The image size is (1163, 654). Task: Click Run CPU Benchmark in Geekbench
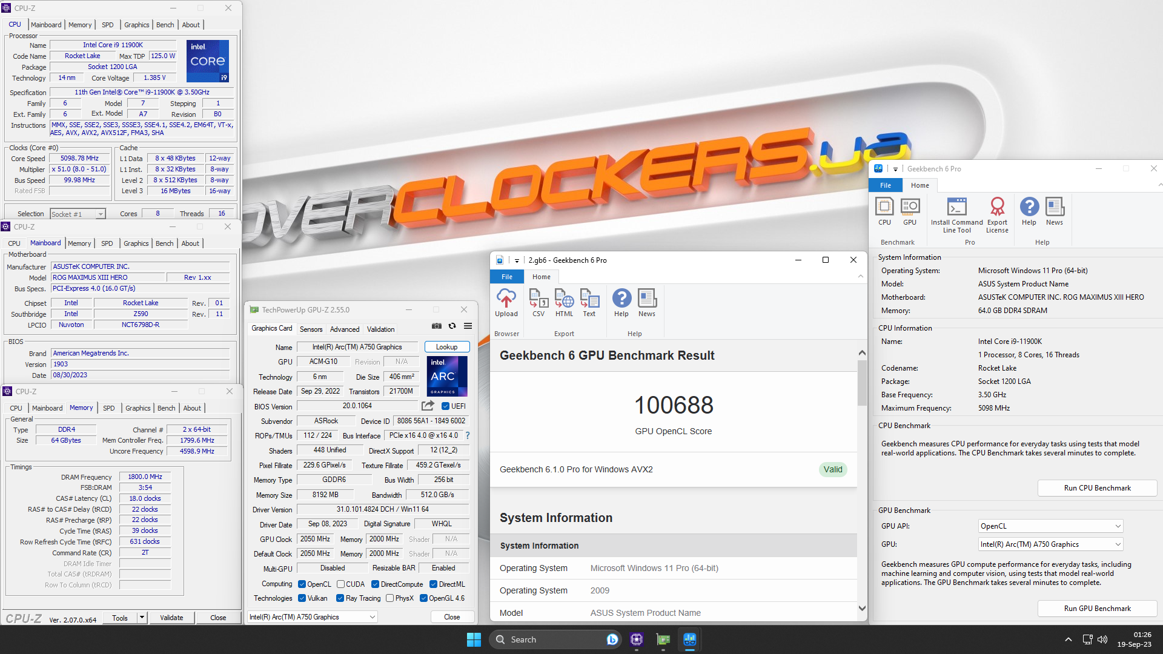pos(1097,487)
